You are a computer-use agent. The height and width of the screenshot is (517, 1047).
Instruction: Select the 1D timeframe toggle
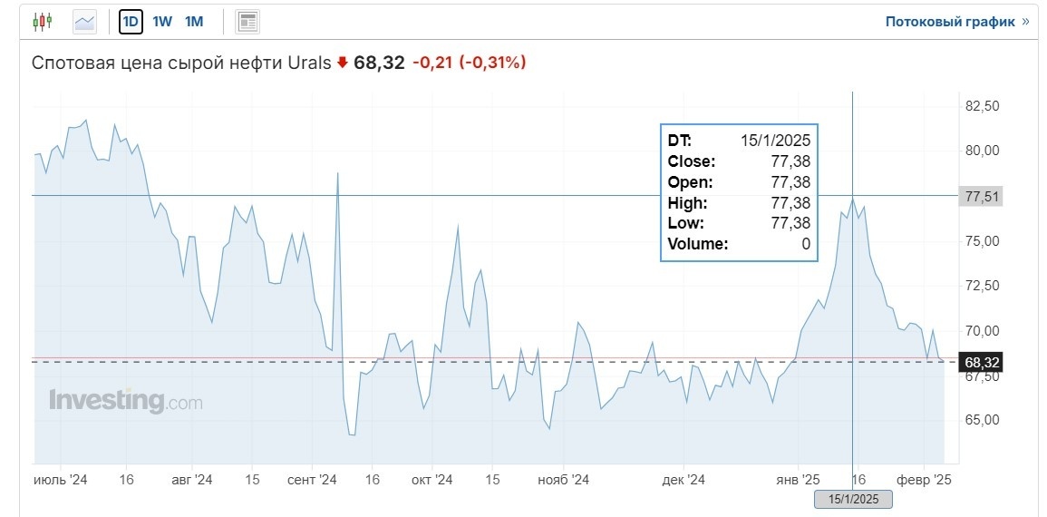click(x=131, y=22)
